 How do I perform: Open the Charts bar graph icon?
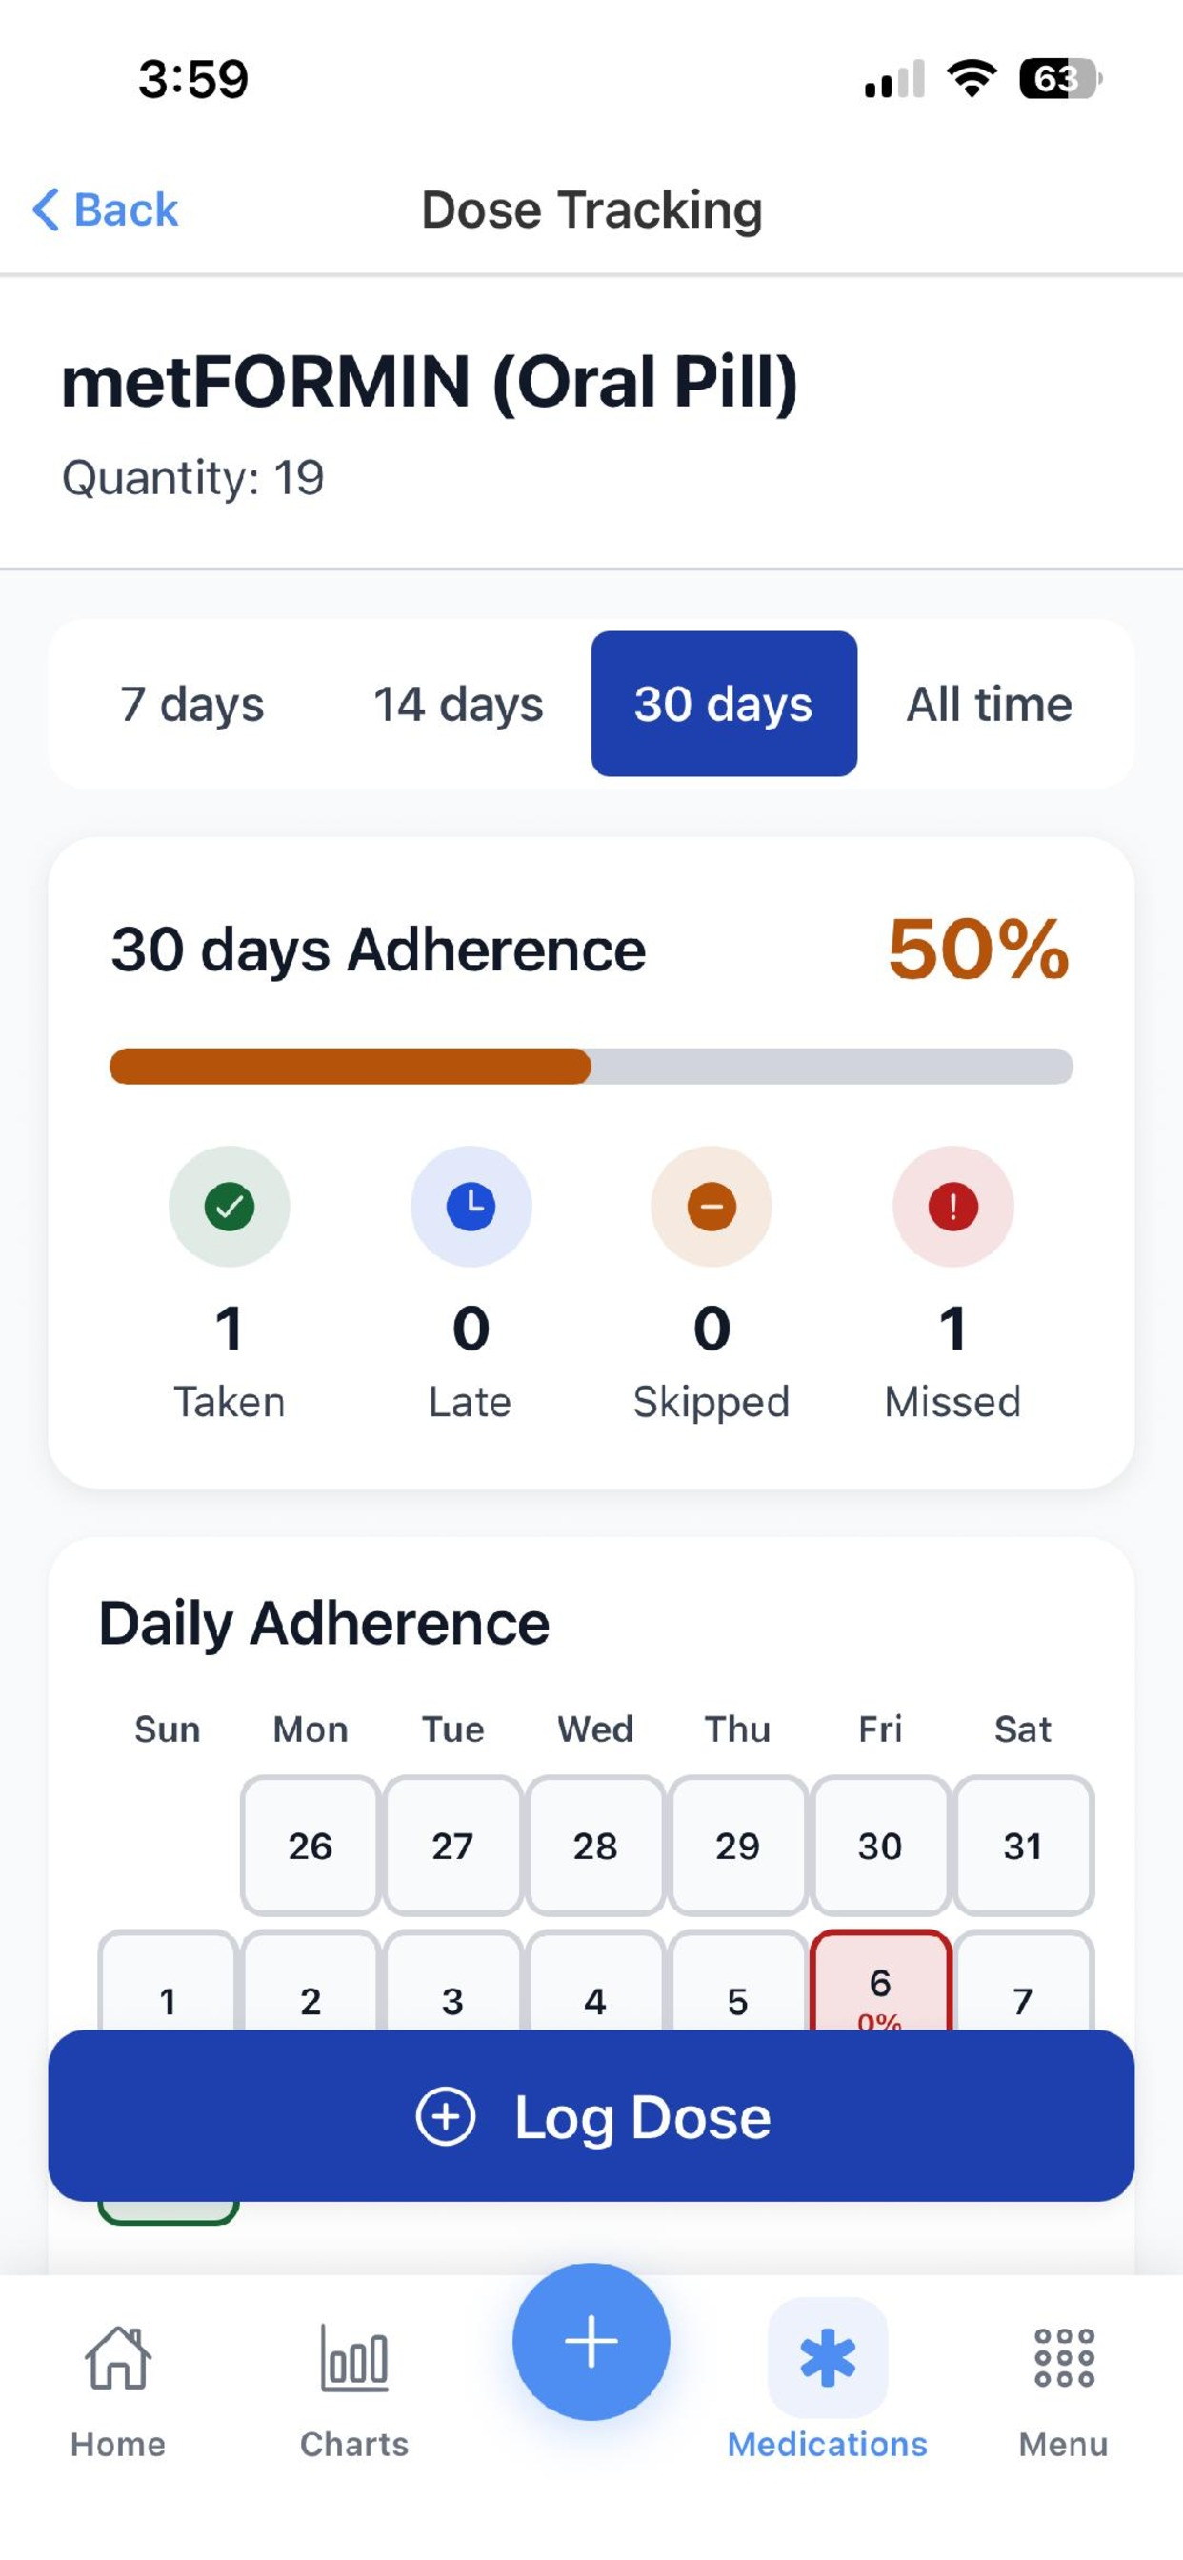coord(354,2357)
